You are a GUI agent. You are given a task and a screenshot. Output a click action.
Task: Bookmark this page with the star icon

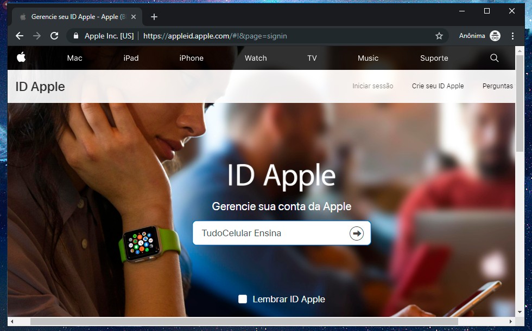[439, 36]
